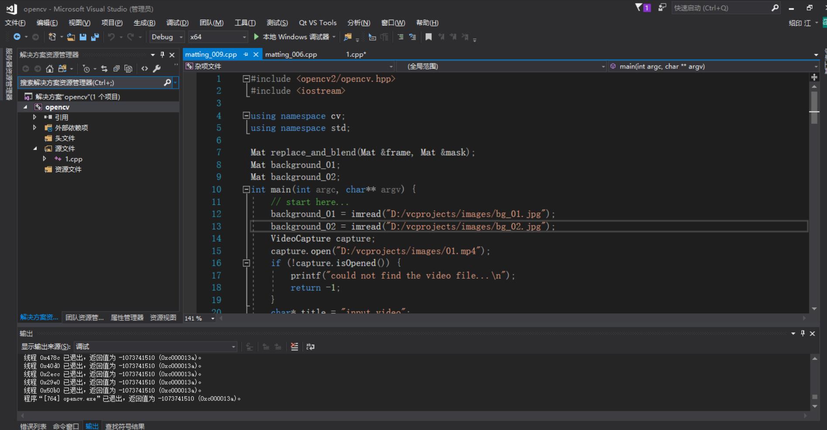Image resolution: width=827 pixels, height=430 pixels.
Task: Open the Qt VS Tools menu
Action: (318, 23)
